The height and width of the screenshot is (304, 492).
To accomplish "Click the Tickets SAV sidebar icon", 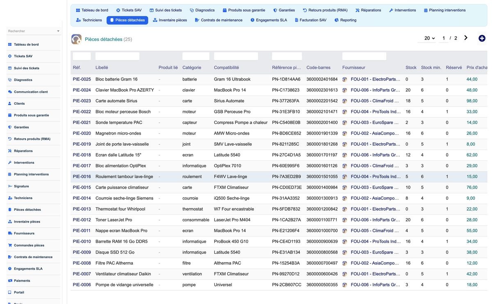I will (10, 56).
